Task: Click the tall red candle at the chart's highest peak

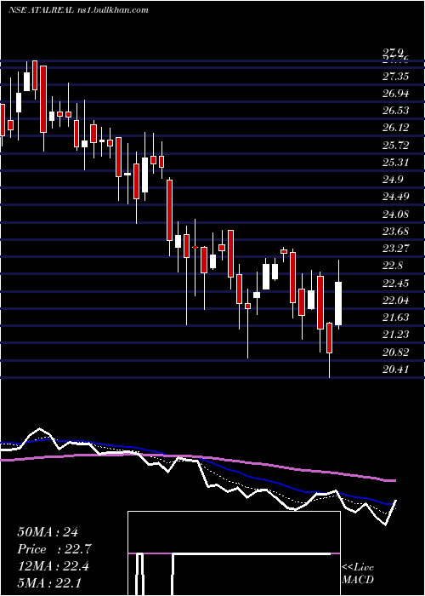Action: (43, 100)
